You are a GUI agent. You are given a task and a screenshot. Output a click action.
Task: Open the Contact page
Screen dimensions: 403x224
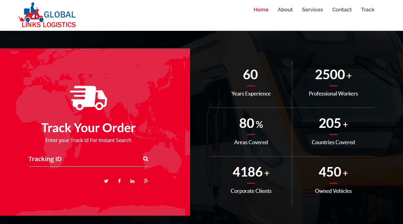(342, 10)
